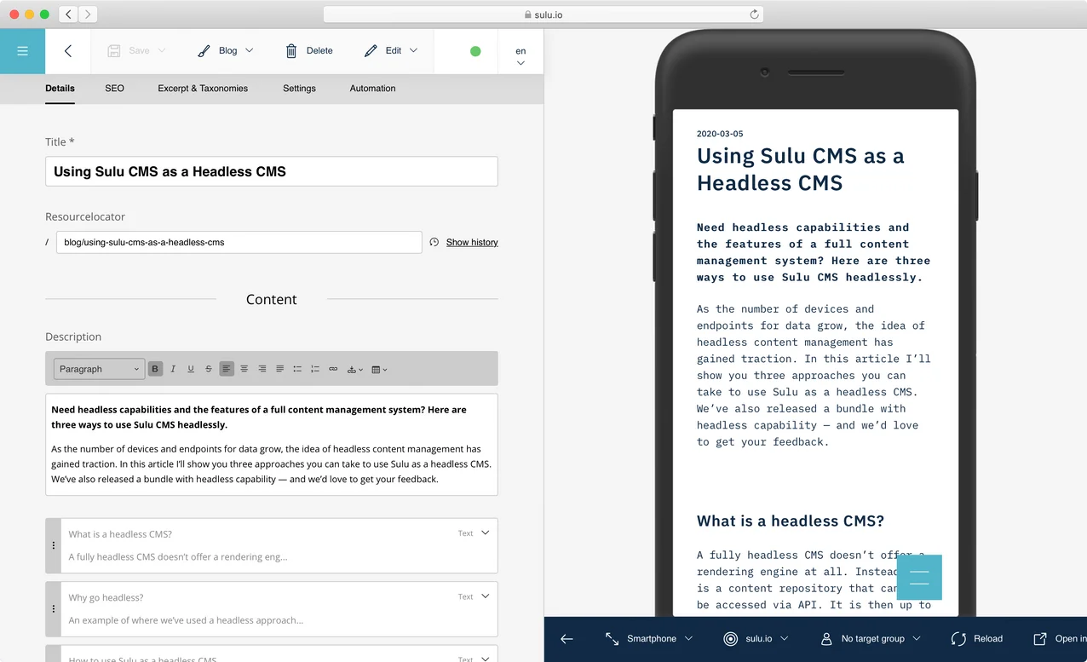
Task: Toggle the teal menu overlay on the preview
Action: 919,577
